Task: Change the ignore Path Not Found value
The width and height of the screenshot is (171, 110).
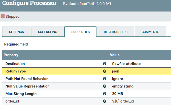Action: click(x=117, y=79)
